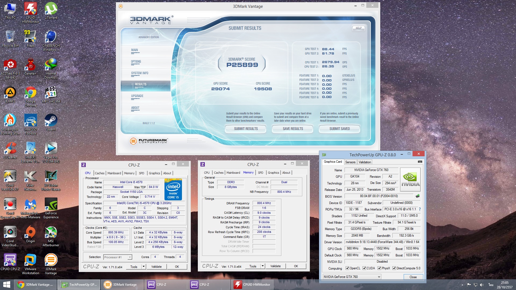Toggle the OpenCL checkbox in GPU-Z

coord(347,268)
